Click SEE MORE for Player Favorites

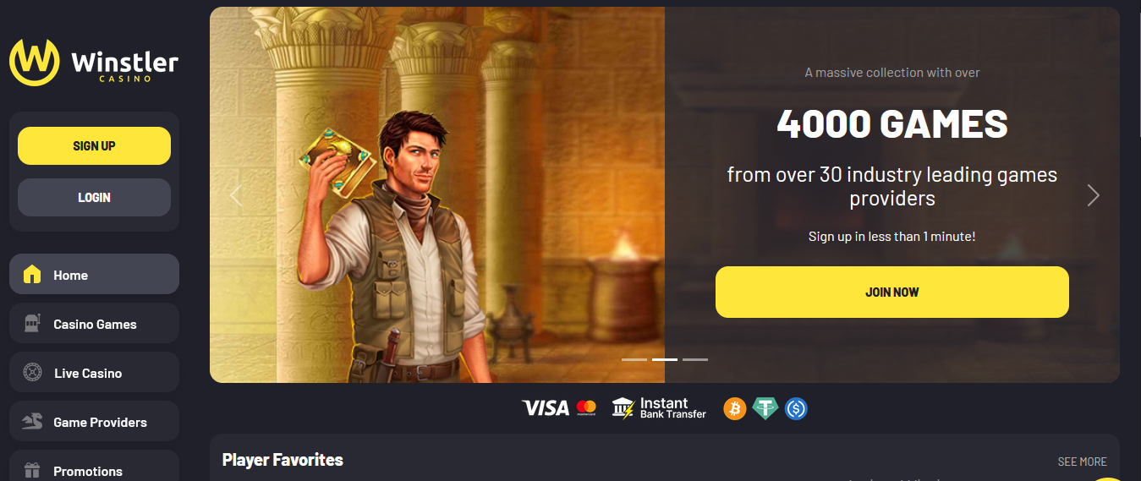pos(1082,462)
